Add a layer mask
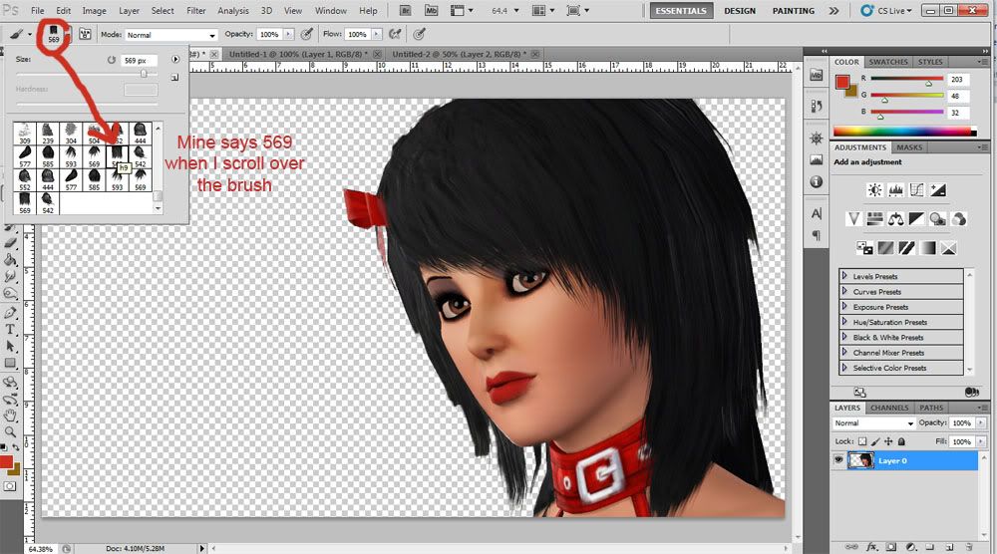 click(x=891, y=547)
